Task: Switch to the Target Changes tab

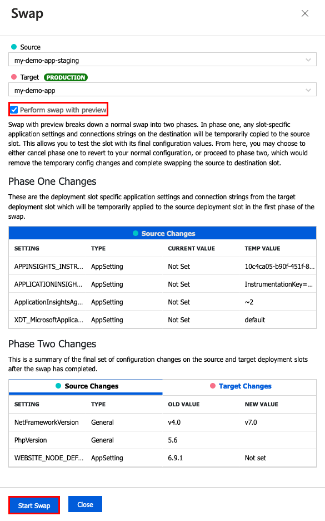Action: 239,386
